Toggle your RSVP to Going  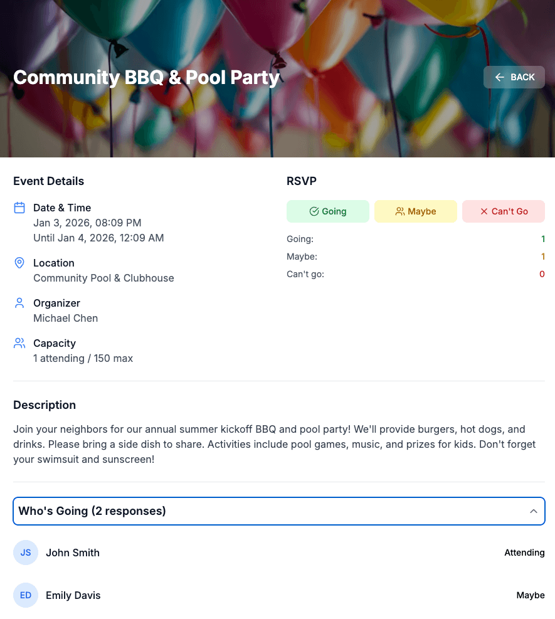[x=328, y=211]
